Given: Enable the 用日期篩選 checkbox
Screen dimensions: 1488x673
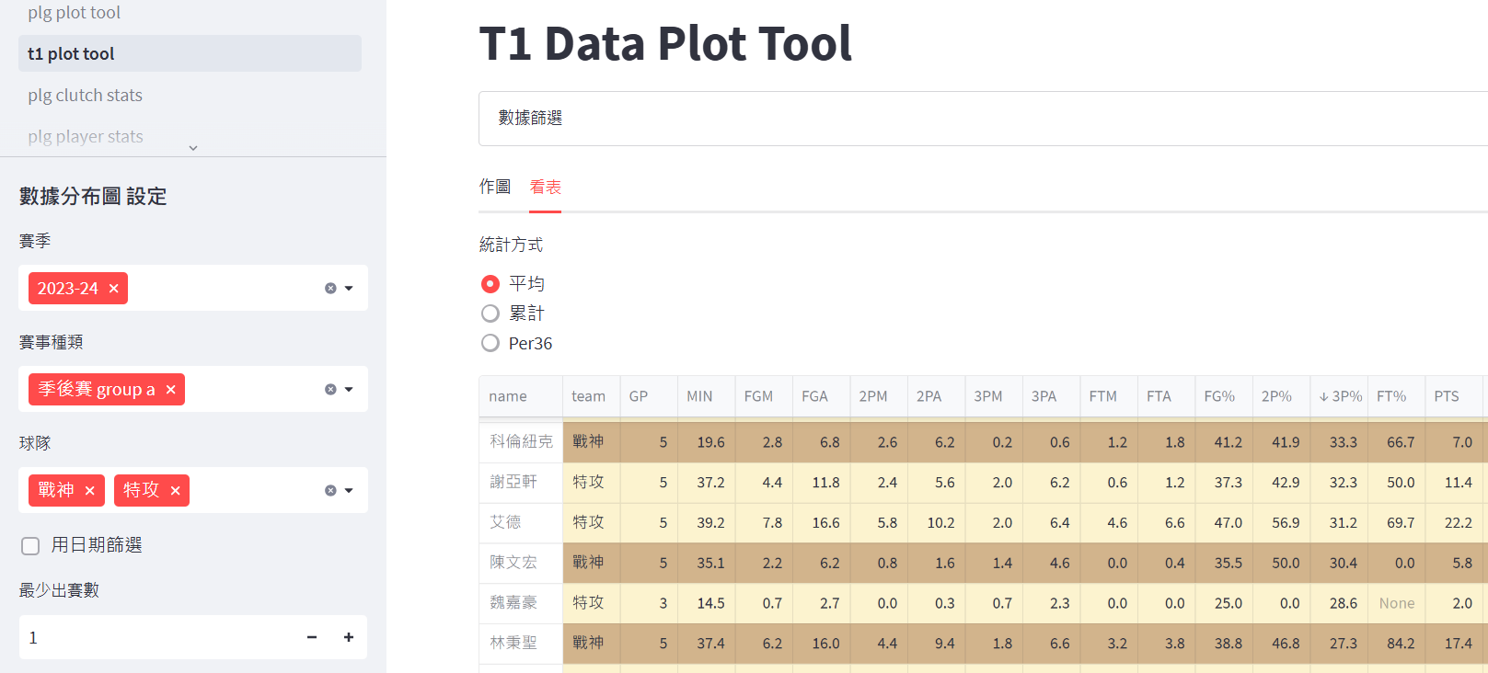Looking at the screenshot, I should (30, 546).
